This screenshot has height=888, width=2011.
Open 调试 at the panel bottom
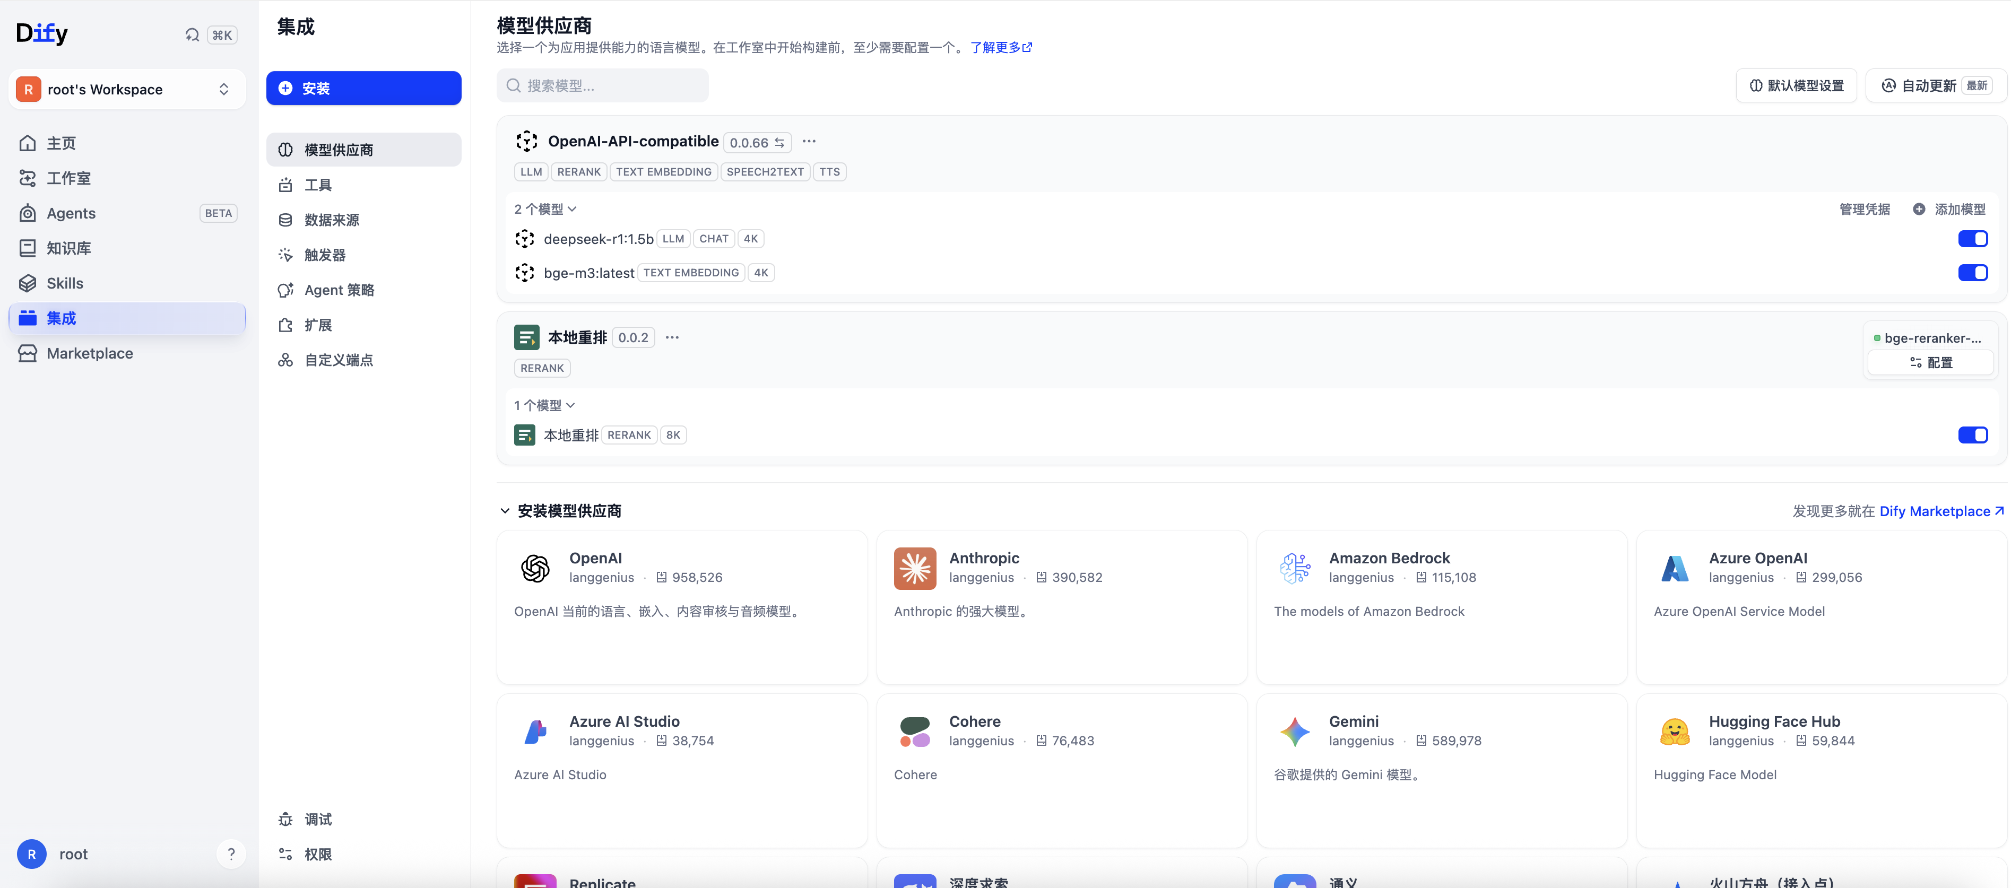click(x=364, y=820)
